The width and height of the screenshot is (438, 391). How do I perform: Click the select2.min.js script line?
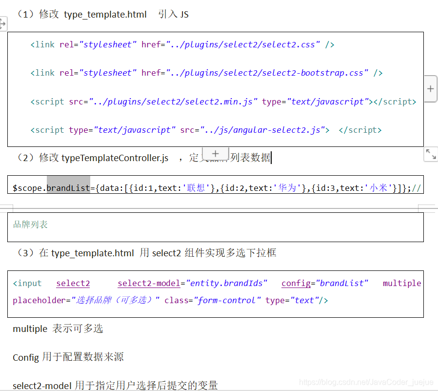click(x=223, y=102)
